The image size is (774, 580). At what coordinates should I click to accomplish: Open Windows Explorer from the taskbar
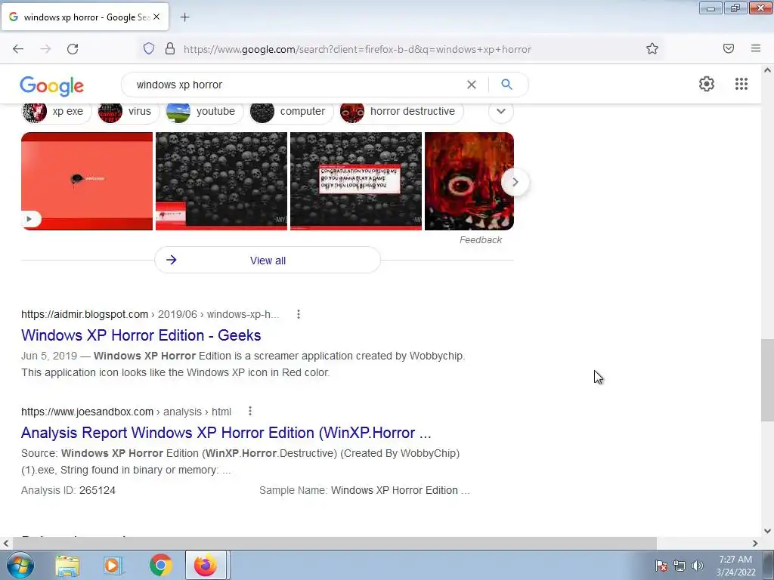click(67, 565)
